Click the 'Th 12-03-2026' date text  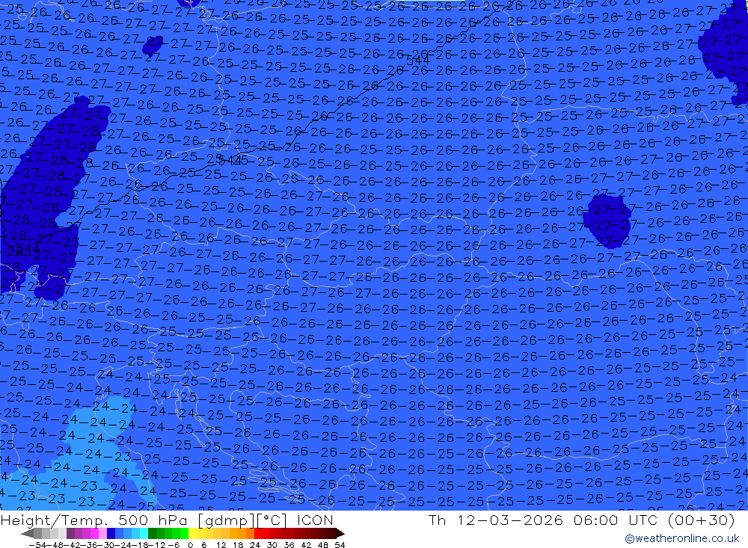[x=496, y=520]
